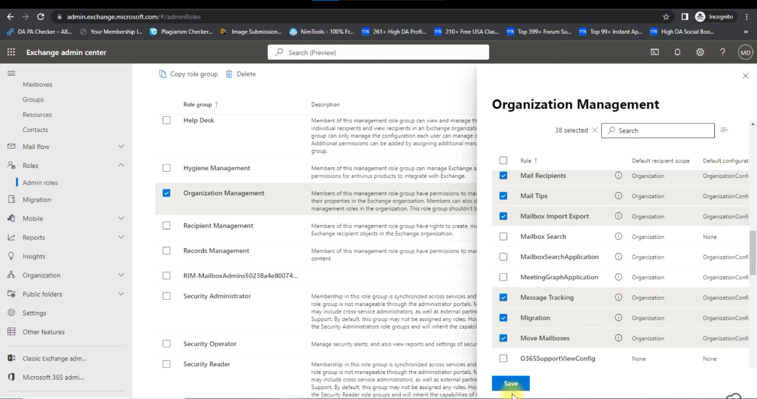
Task: Click the filter icon beside role search
Action: tap(724, 130)
